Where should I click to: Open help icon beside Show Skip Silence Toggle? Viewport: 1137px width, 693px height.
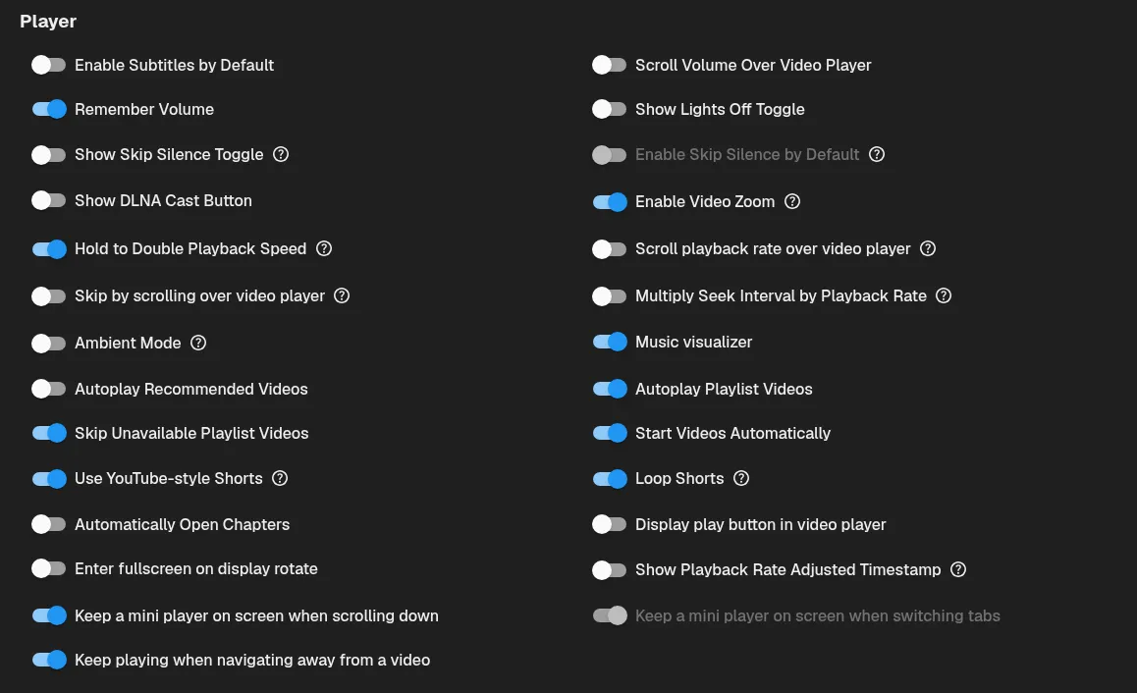(x=281, y=154)
